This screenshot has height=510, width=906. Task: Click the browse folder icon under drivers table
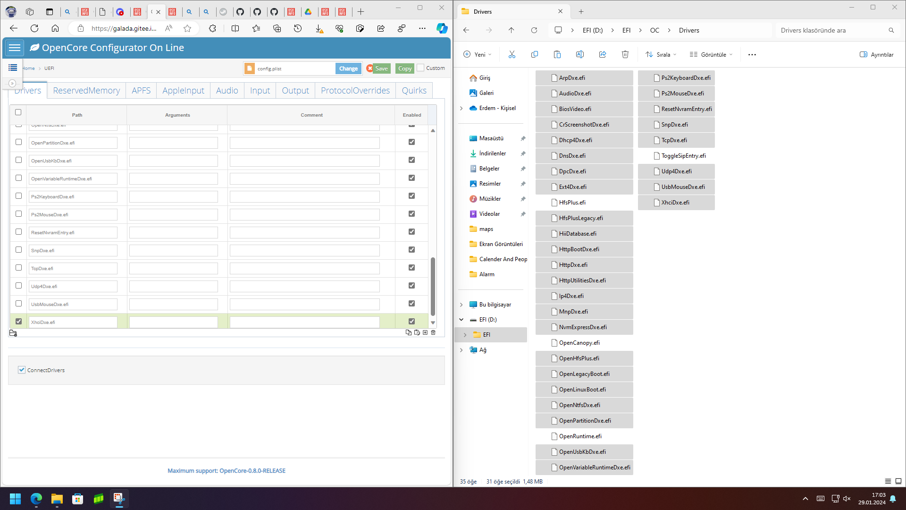click(13, 333)
